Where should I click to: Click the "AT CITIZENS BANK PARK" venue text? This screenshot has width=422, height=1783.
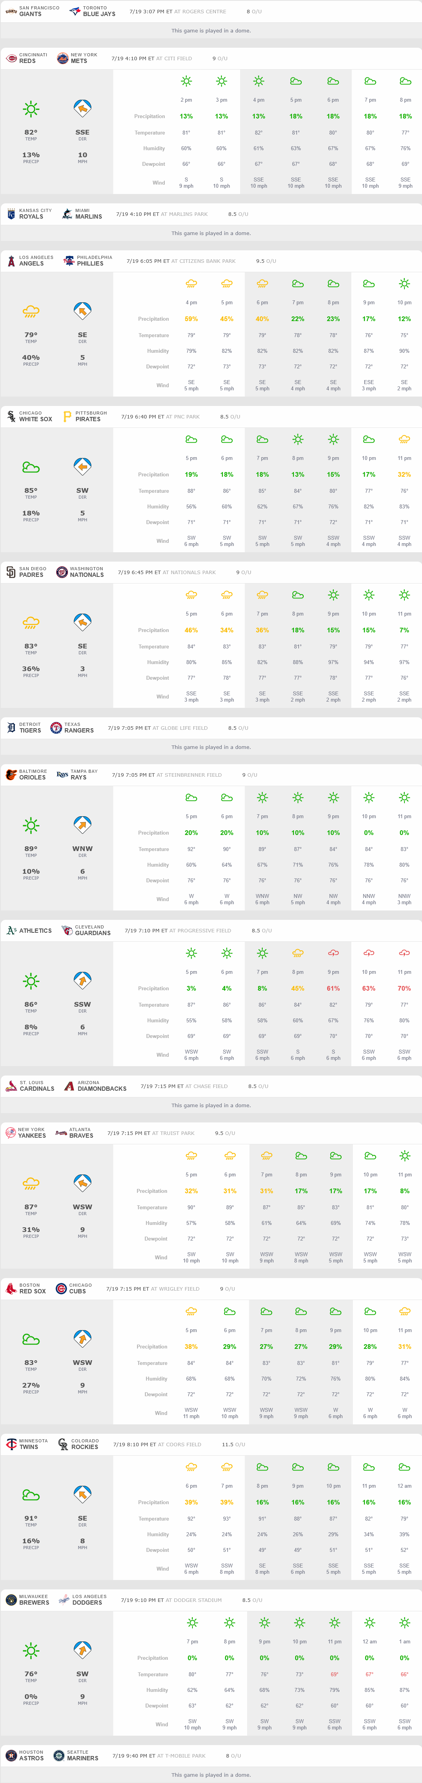pyautogui.click(x=204, y=261)
